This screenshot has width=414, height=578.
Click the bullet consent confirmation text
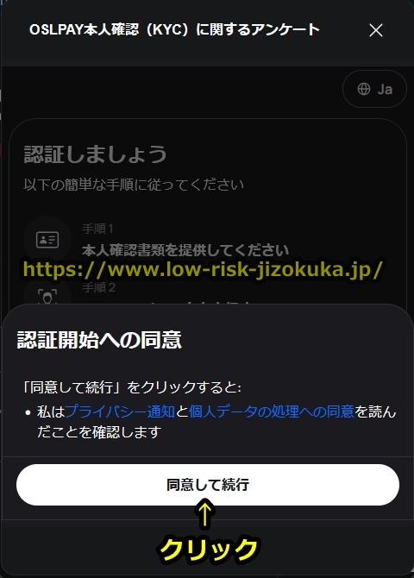[216, 421]
